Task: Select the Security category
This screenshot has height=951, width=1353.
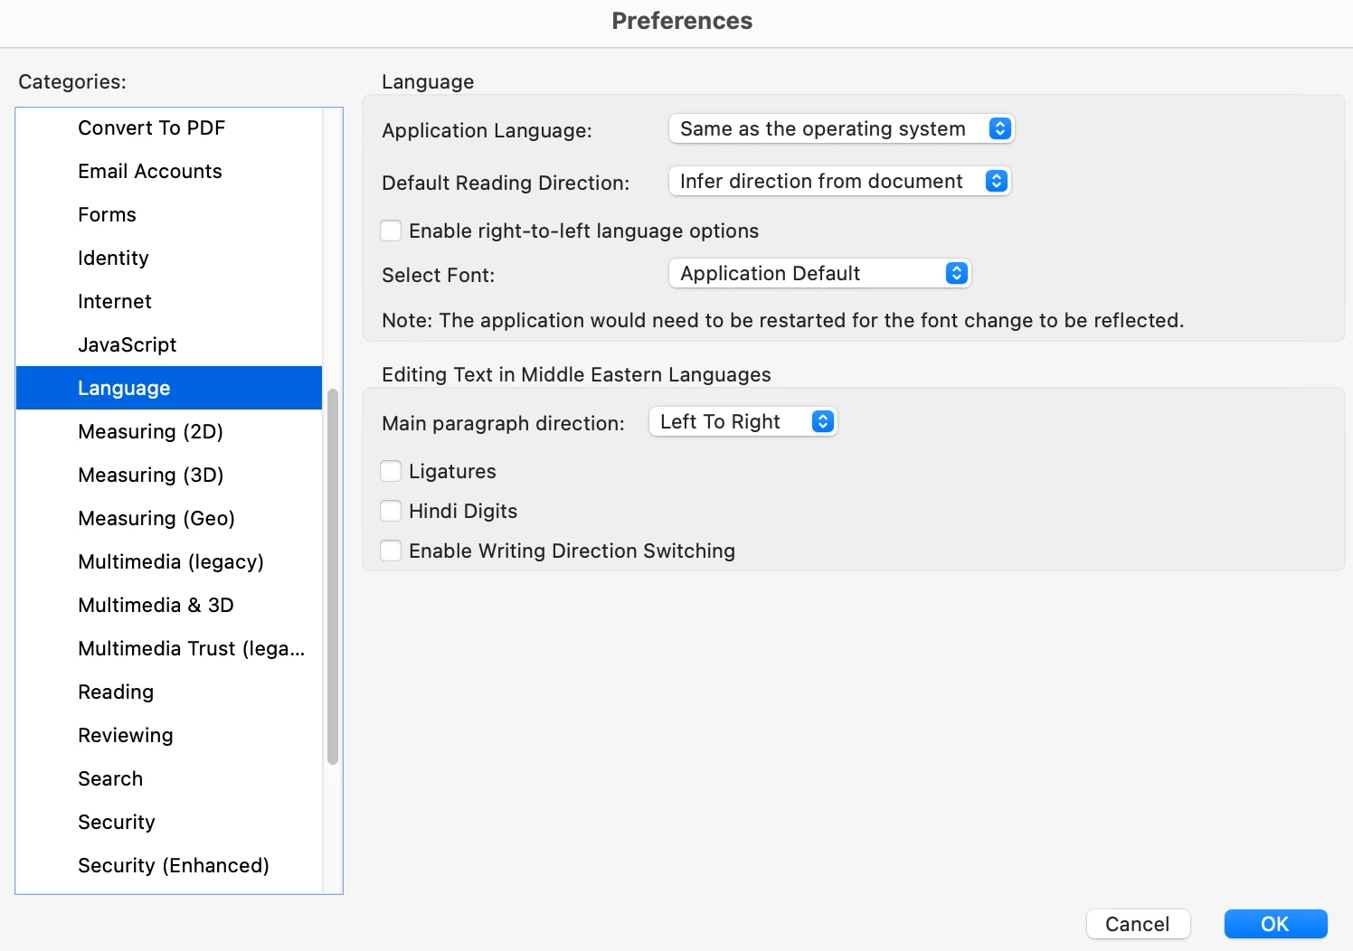Action: [117, 823]
